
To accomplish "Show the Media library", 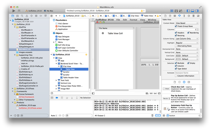I will [189, 82].
